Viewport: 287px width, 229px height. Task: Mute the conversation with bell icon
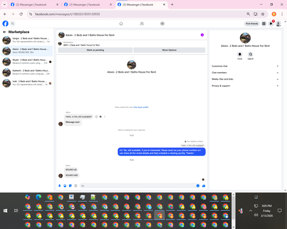coord(240,54)
